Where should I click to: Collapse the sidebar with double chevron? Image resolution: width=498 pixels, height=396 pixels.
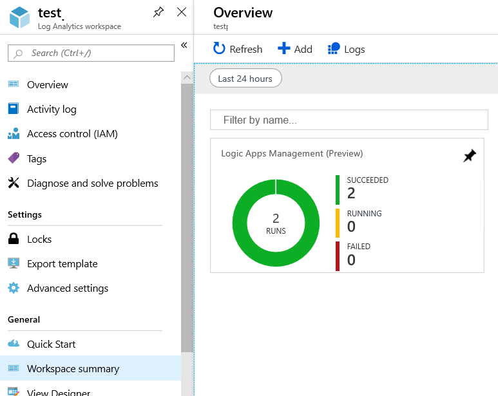pos(184,45)
